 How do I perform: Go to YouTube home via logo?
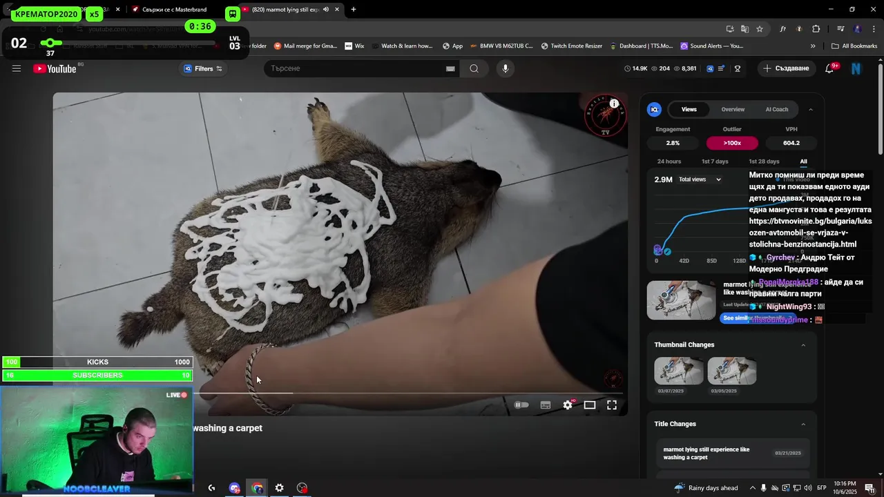(55, 68)
